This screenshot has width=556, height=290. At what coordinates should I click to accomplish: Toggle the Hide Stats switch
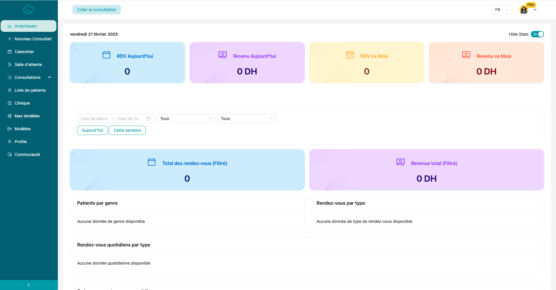tap(537, 34)
